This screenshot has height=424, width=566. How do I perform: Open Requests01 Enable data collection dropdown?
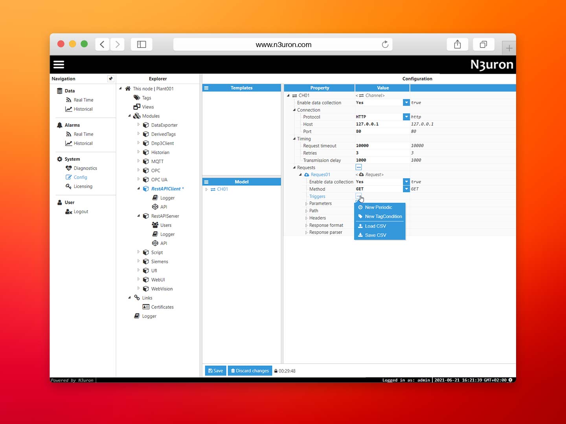[x=406, y=182]
